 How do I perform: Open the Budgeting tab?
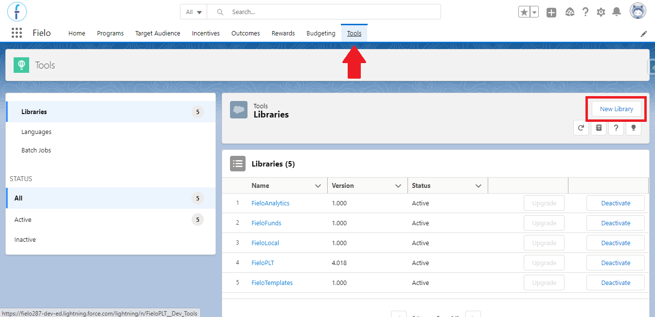click(321, 33)
